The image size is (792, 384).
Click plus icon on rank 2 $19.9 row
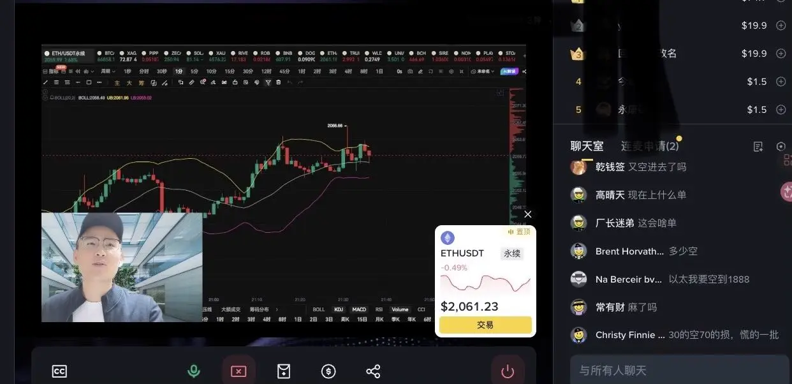pyautogui.click(x=781, y=26)
